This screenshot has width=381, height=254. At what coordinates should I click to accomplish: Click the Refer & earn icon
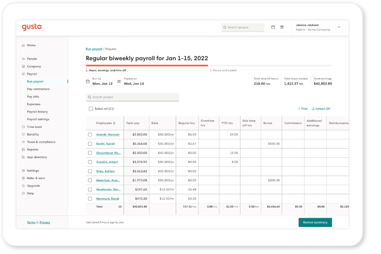tap(23, 178)
